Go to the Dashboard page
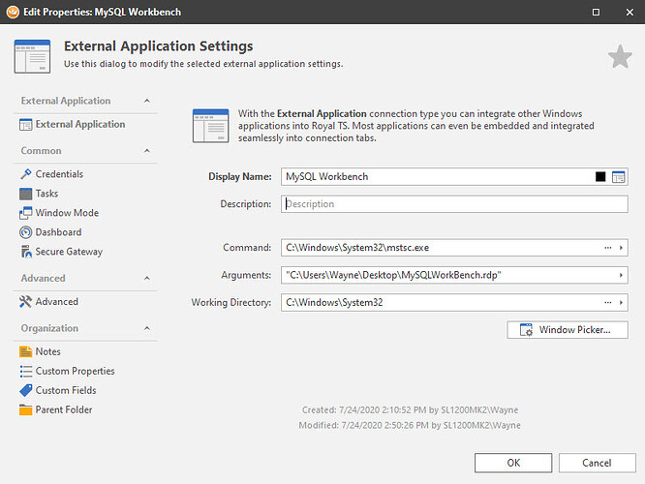The image size is (645, 484). pos(58,232)
